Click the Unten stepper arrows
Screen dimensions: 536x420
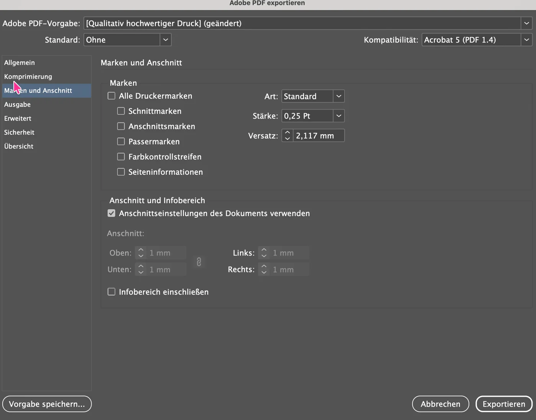coord(141,270)
